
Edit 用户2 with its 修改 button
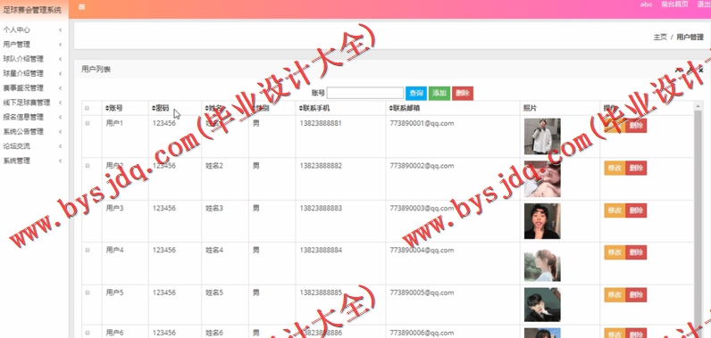click(615, 169)
